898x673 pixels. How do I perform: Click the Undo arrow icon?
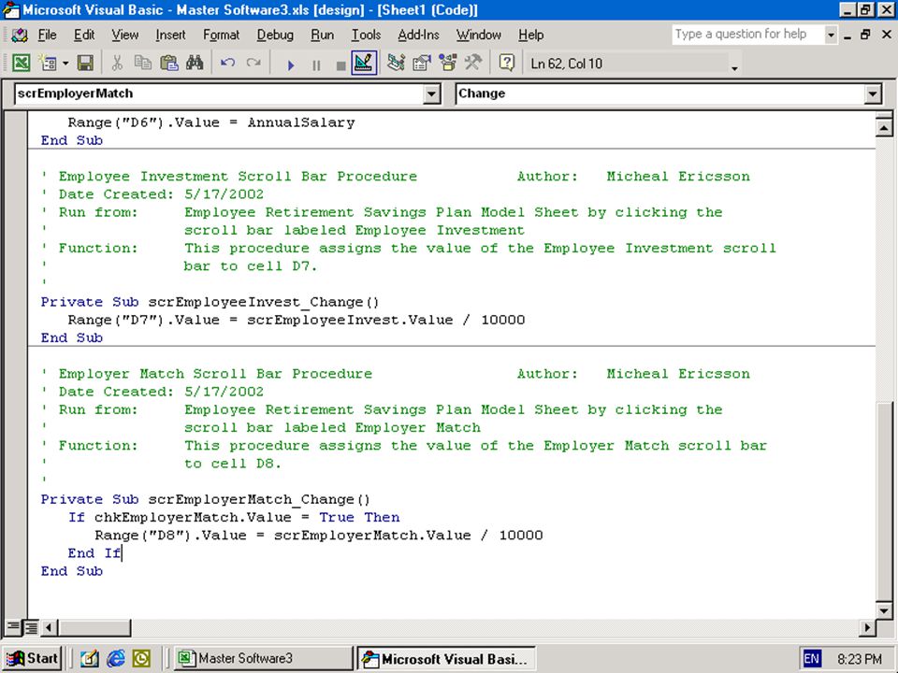[228, 63]
